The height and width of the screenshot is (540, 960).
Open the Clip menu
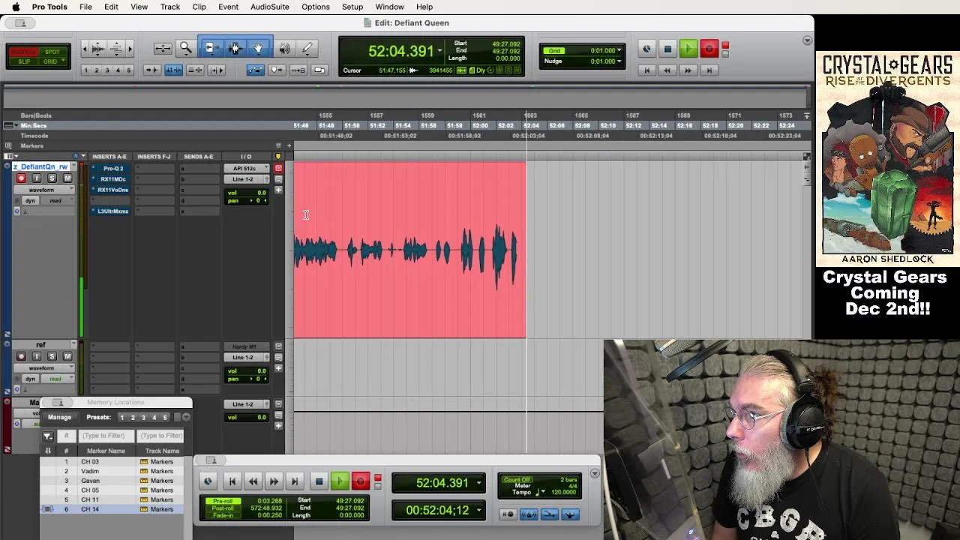tap(199, 7)
